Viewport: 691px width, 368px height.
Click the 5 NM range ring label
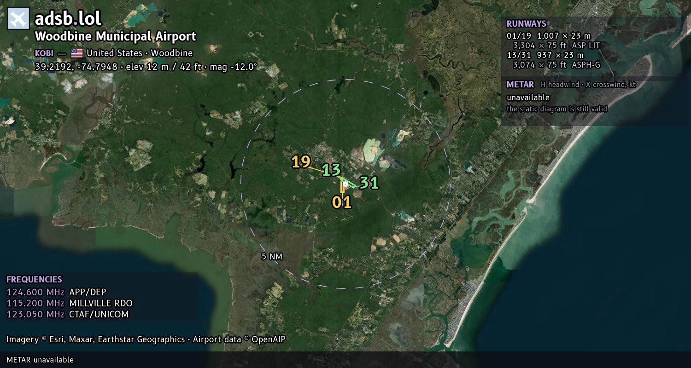[272, 257]
